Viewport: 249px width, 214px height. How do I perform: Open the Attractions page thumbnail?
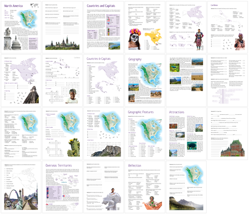pyautogui.click(x=186, y=134)
